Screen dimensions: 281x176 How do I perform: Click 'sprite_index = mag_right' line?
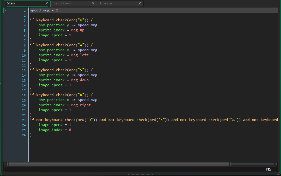(65, 105)
